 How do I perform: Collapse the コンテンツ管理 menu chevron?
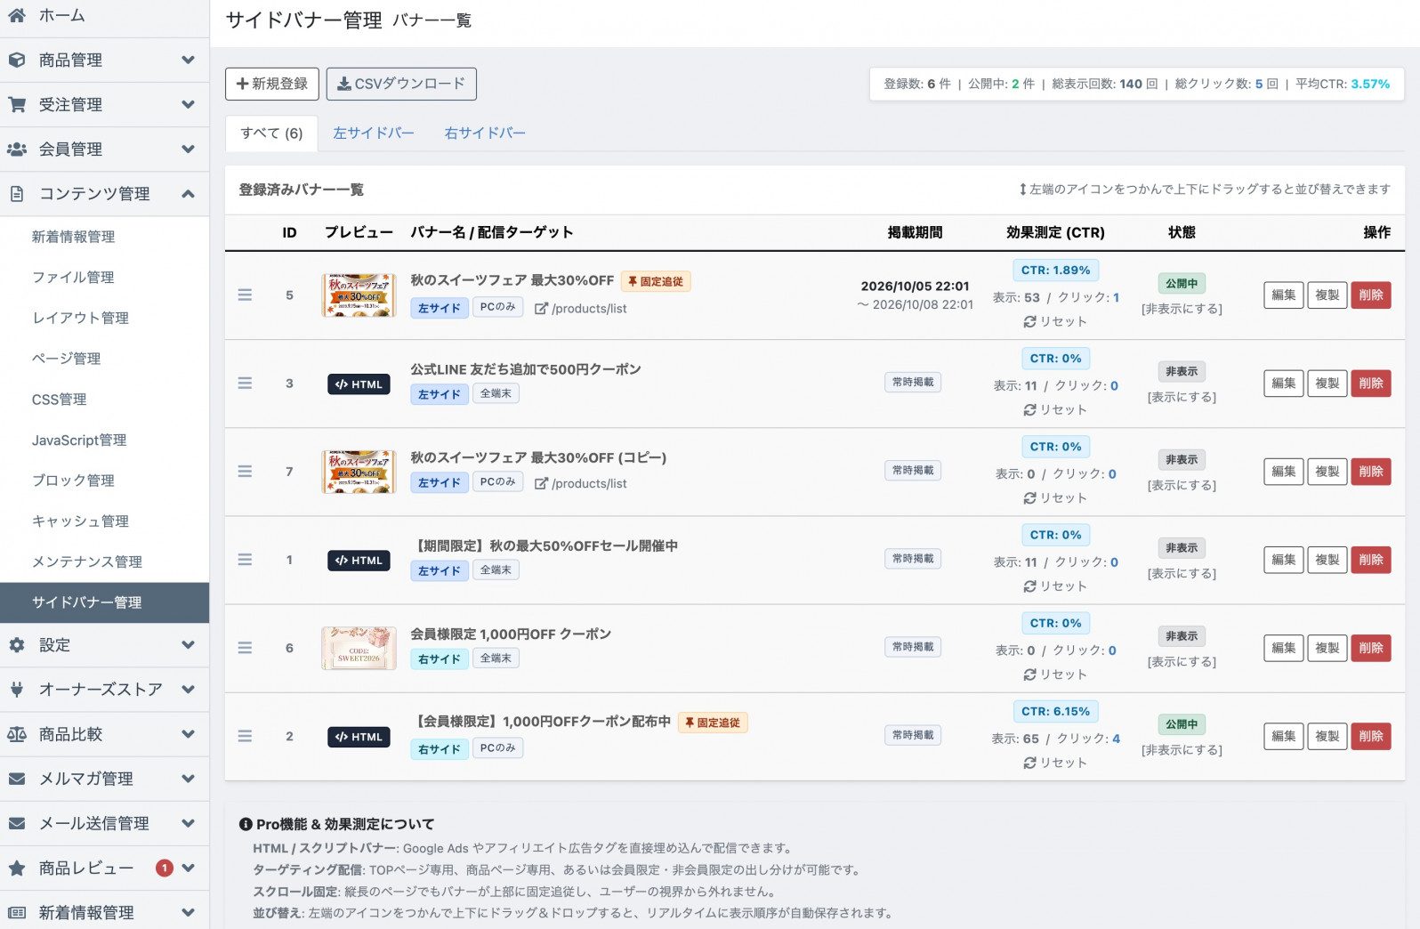pyautogui.click(x=188, y=193)
